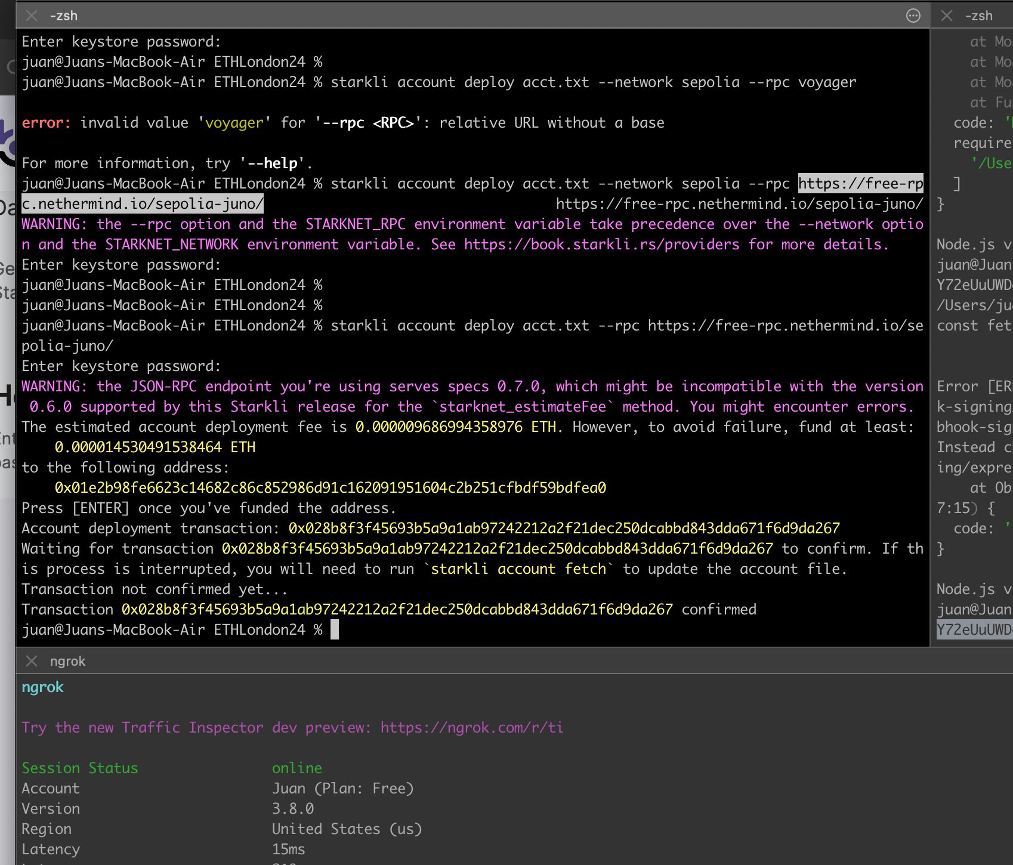
Task: Click the 'Press [ENTER] once you've funded' line
Action: click(209, 508)
